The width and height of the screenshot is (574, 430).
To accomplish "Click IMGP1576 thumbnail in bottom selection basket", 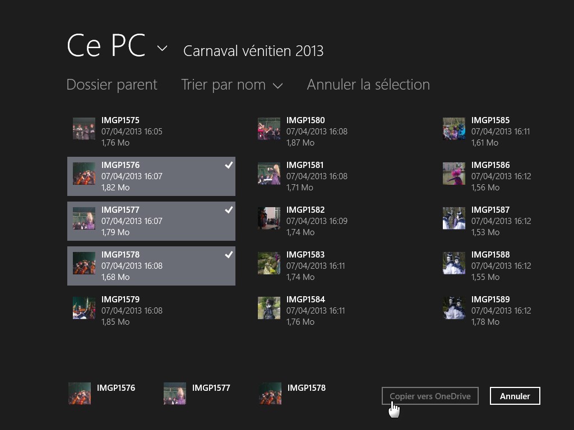I will (80, 394).
